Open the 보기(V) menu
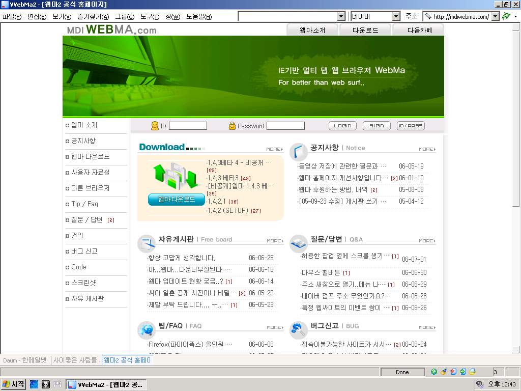The width and height of the screenshot is (521, 391). 62,17
